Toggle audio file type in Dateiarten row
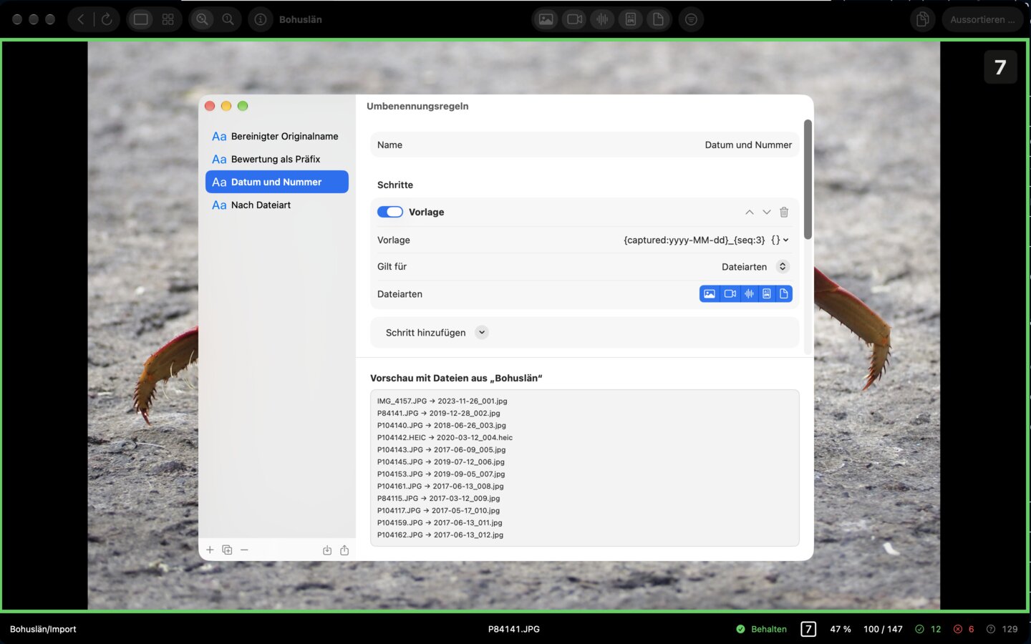The width and height of the screenshot is (1031, 644). tap(749, 293)
